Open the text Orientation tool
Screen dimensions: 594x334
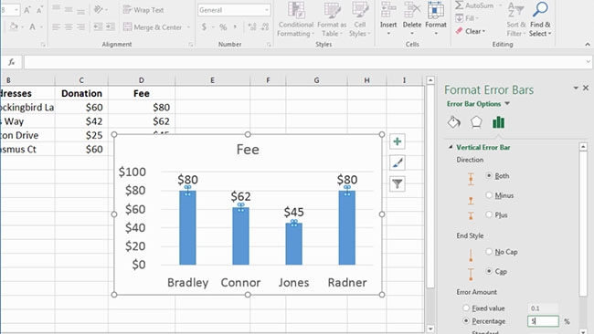point(99,9)
